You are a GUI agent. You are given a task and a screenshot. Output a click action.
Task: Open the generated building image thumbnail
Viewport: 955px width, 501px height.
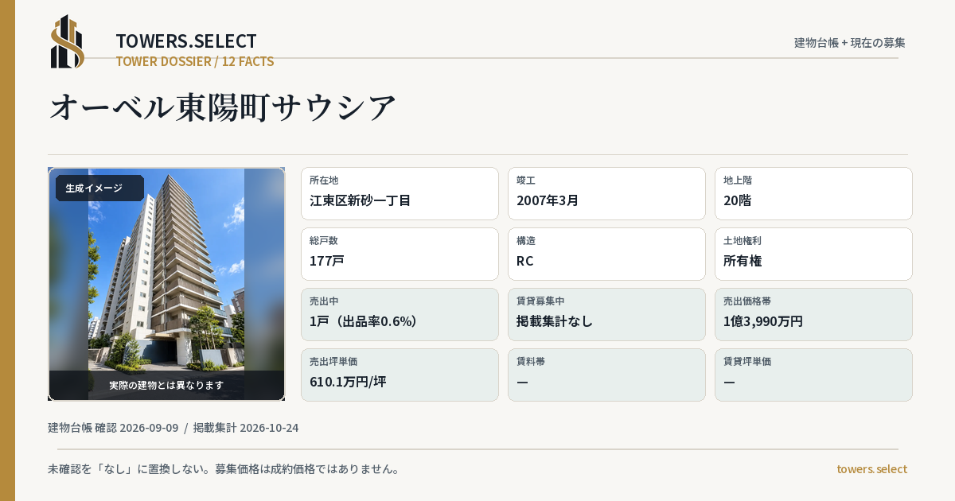[x=166, y=284]
